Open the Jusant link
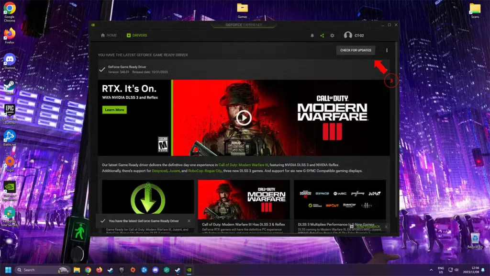This screenshot has height=276, width=490. click(x=174, y=171)
